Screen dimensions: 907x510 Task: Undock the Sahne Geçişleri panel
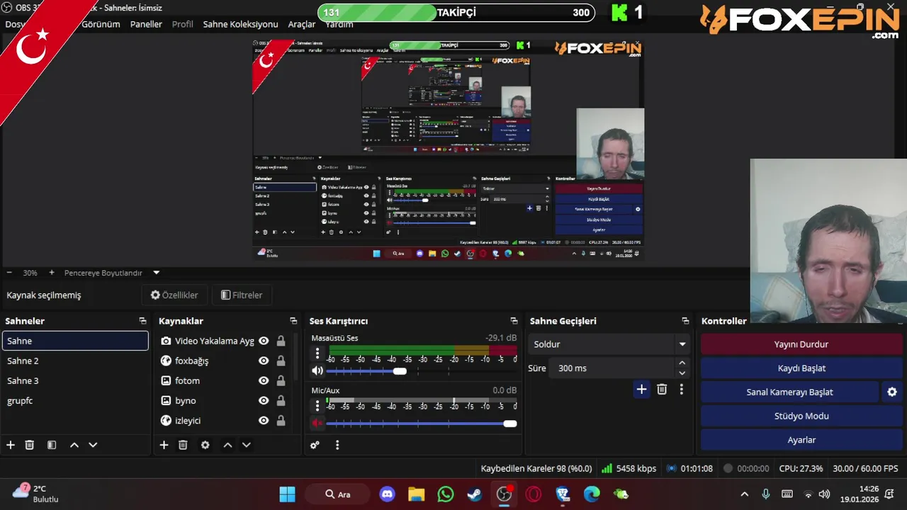[x=685, y=321]
